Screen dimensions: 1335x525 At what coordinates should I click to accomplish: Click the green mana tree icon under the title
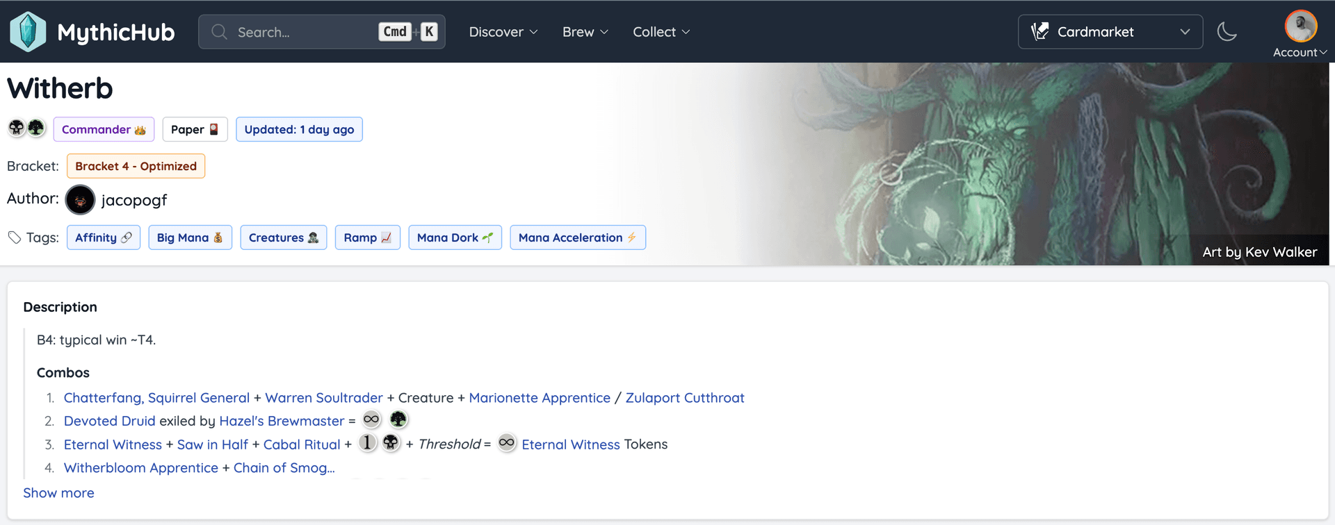(36, 128)
